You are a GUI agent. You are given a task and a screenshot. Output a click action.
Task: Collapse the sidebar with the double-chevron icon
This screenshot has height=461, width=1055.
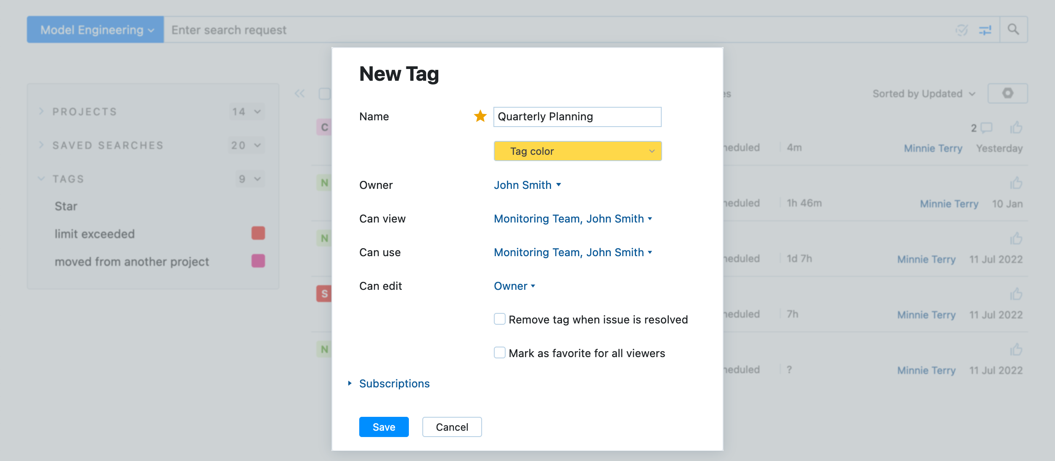point(300,93)
